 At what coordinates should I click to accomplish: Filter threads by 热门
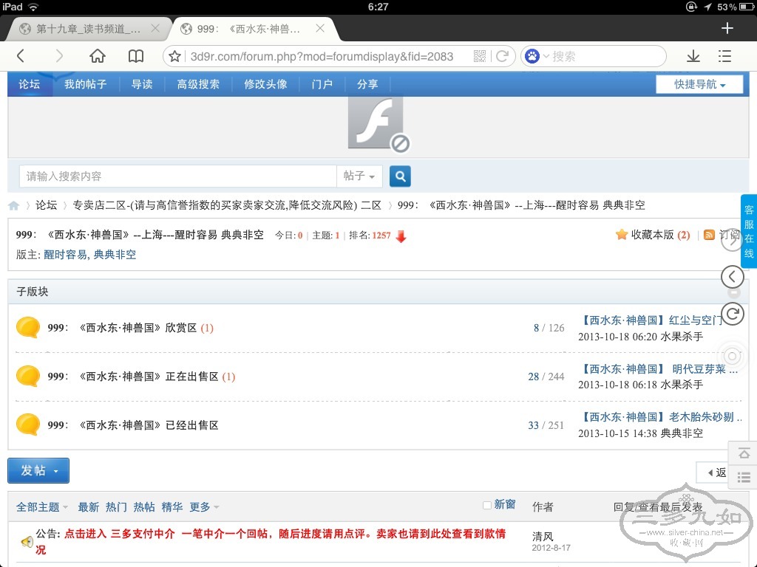(x=116, y=507)
